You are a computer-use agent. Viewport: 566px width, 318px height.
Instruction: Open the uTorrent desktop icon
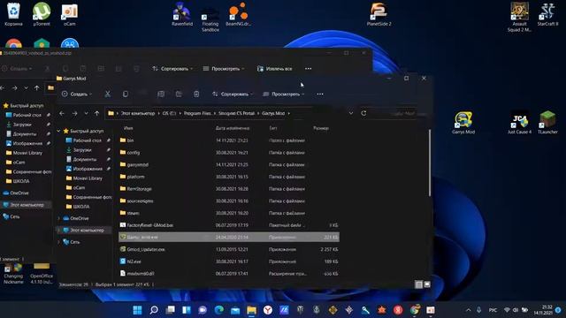tap(42, 14)
